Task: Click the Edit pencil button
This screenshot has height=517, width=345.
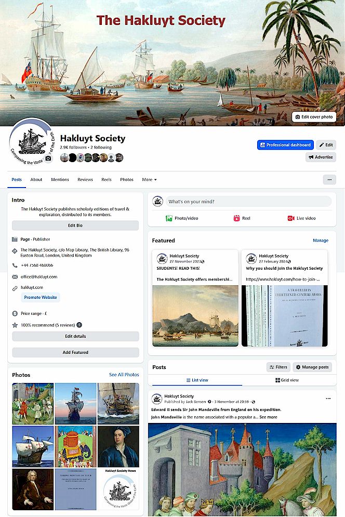Action: click(x=326, y=145)
